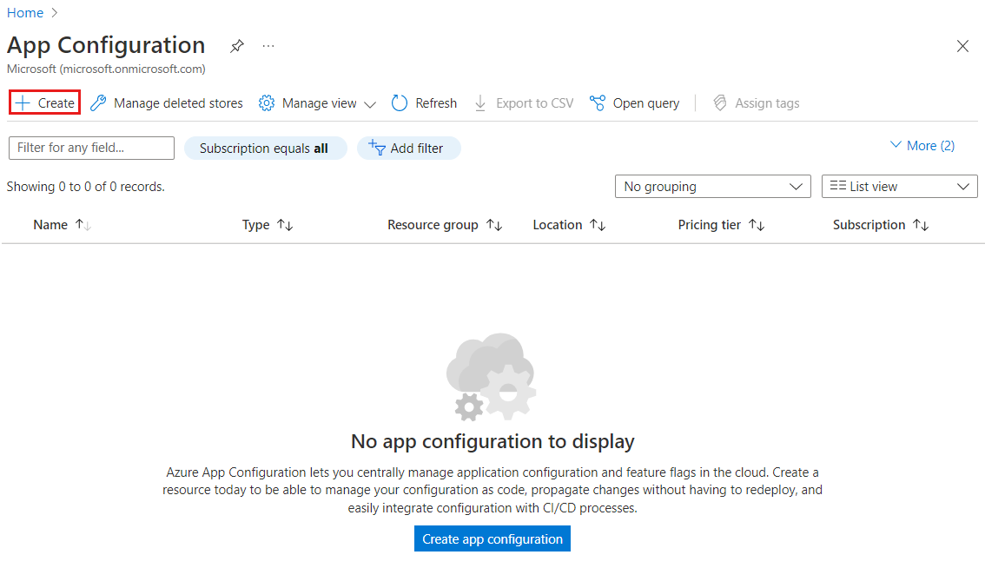Click the Create app configuration button

[492, 538]
